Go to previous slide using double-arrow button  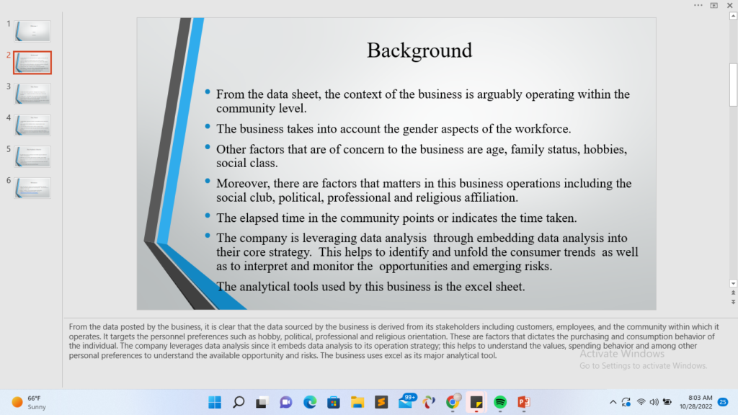click(x=733, y=293)
